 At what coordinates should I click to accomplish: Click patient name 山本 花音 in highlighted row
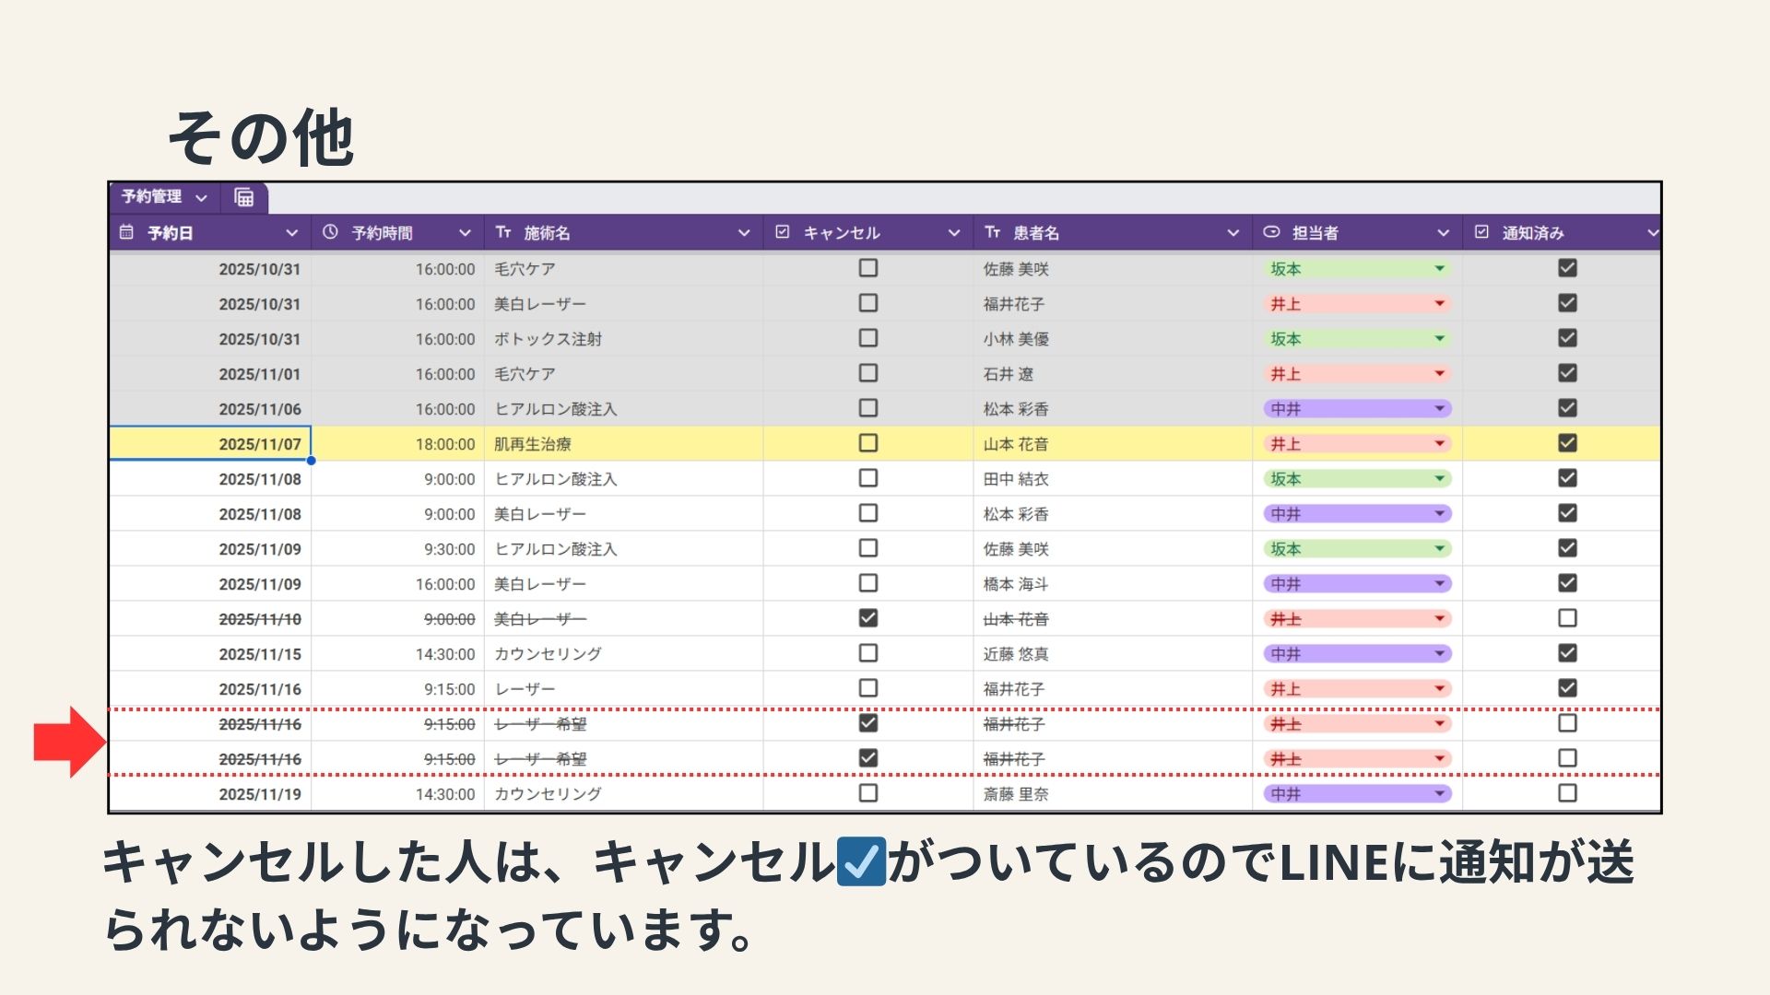click(1015, 444)
